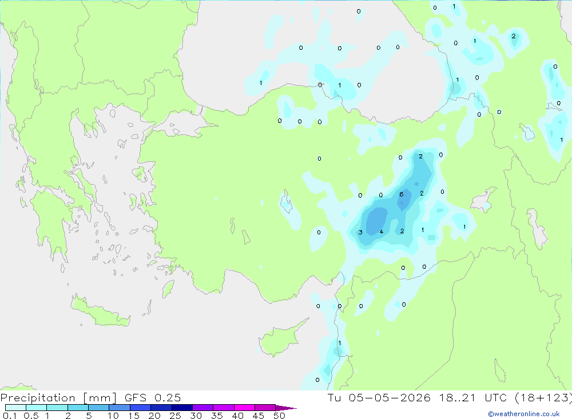Pick the 10–15 mm legend swatch

[x=120, y=408]
